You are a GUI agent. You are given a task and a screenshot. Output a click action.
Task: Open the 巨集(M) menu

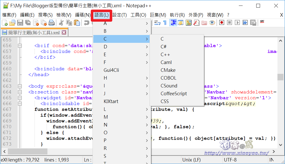(x=158, y=15)
